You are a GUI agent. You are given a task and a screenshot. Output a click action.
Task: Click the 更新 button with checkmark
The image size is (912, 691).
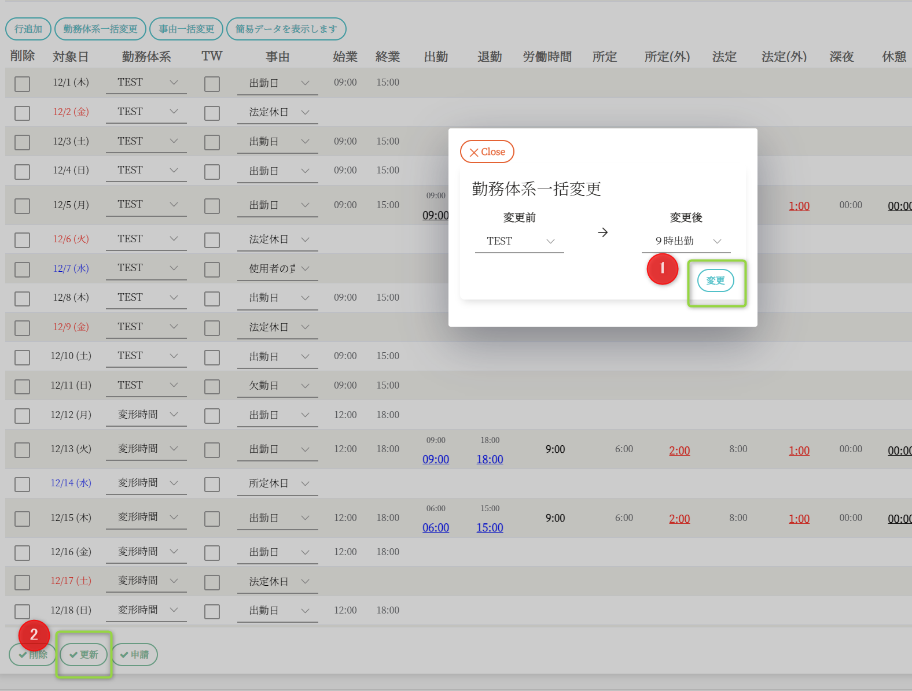[x=83, y=655]
